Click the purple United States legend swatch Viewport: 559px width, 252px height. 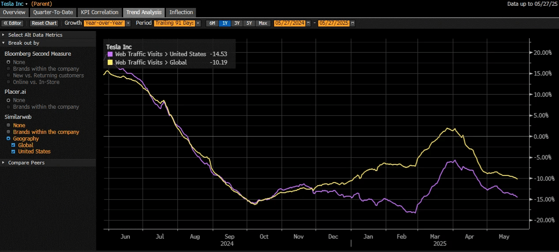110,54
